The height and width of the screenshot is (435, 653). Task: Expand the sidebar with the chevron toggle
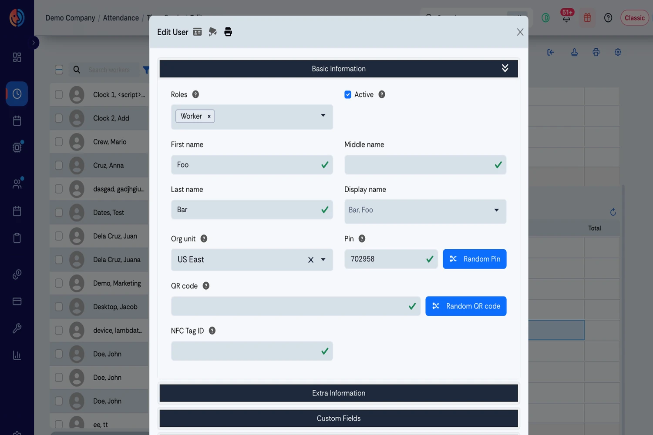pyautogui.click(x=34, y=43)
